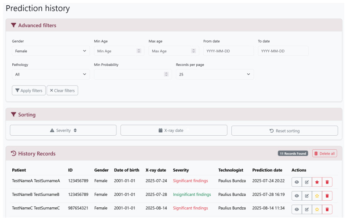346x220 pixels.
Task: Open the Pathology dropdown showing All
Action: click(x=51, y=74)
